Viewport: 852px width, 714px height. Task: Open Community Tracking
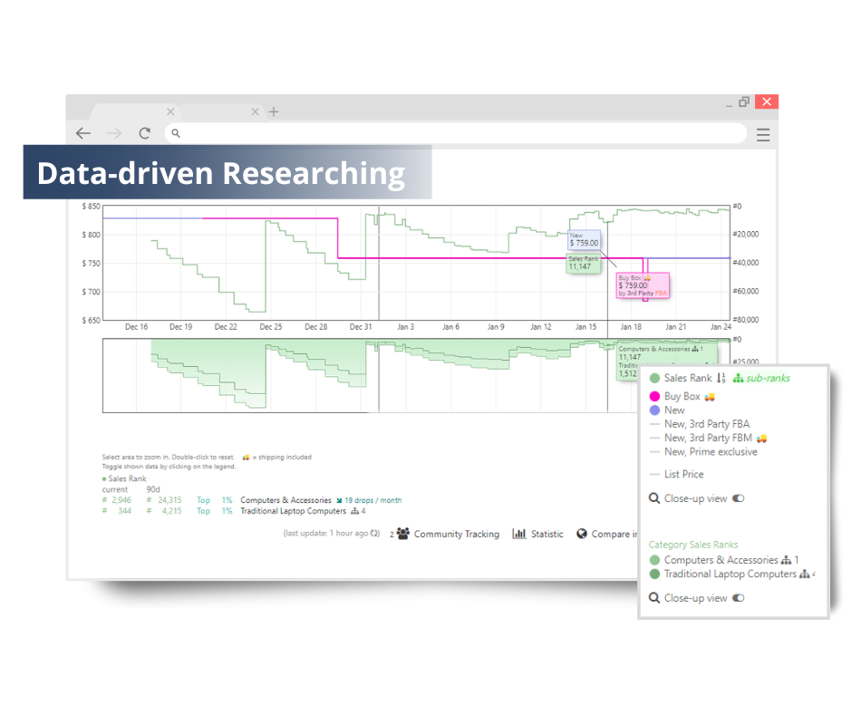click(448, 534)
